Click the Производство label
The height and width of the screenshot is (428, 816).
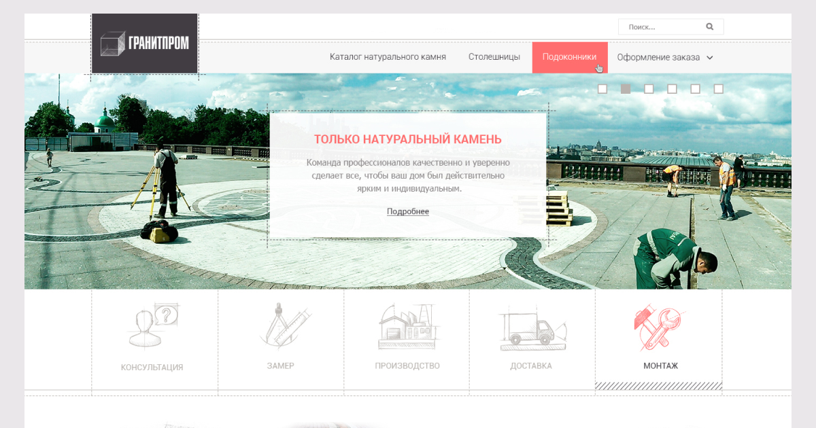(x=407, y=365)
